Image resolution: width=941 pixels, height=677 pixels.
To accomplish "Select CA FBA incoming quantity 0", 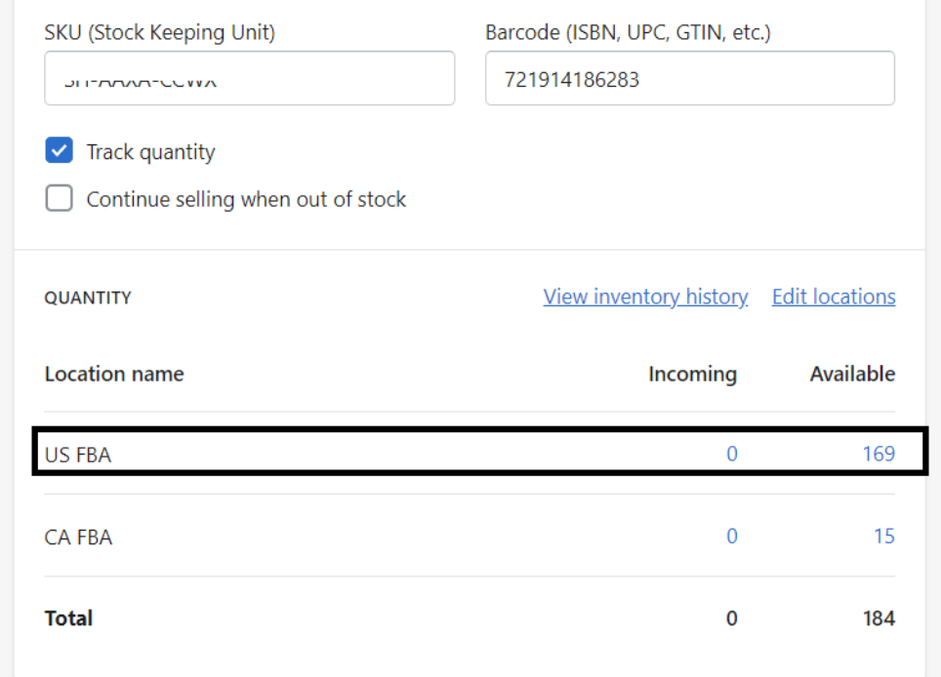I will (x=732, y=537).
